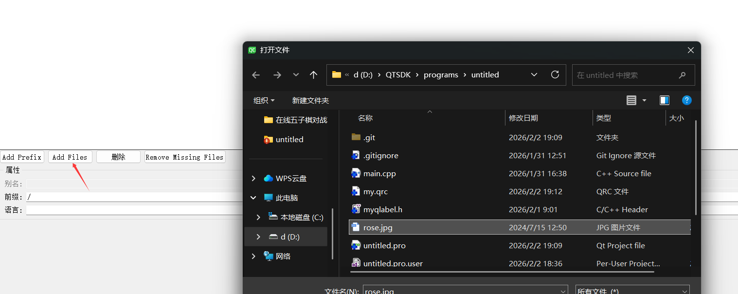Focus the 在 untitled 中搜索 search box

(x=633, y=75)
